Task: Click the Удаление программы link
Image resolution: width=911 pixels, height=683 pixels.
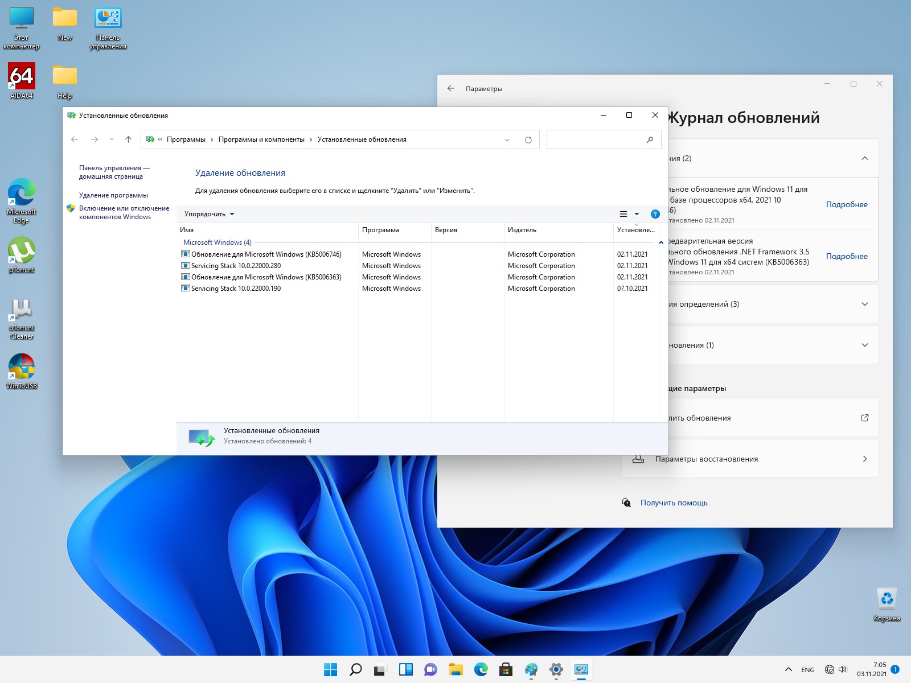Action: tap(113, 195)
